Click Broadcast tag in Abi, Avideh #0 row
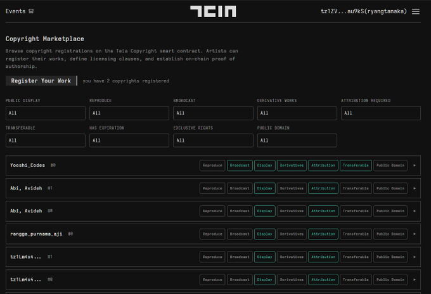Viewport: 431px width, 294px height. pos(240,211)
